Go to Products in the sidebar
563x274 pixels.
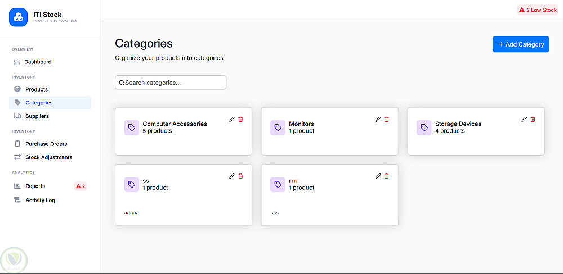click(37, 89)
